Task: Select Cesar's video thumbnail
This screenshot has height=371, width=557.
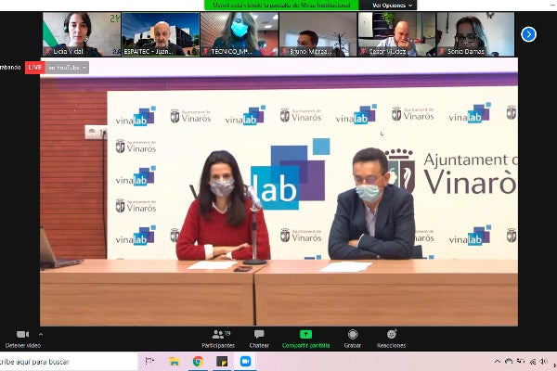Action: (x=396, y=34)
